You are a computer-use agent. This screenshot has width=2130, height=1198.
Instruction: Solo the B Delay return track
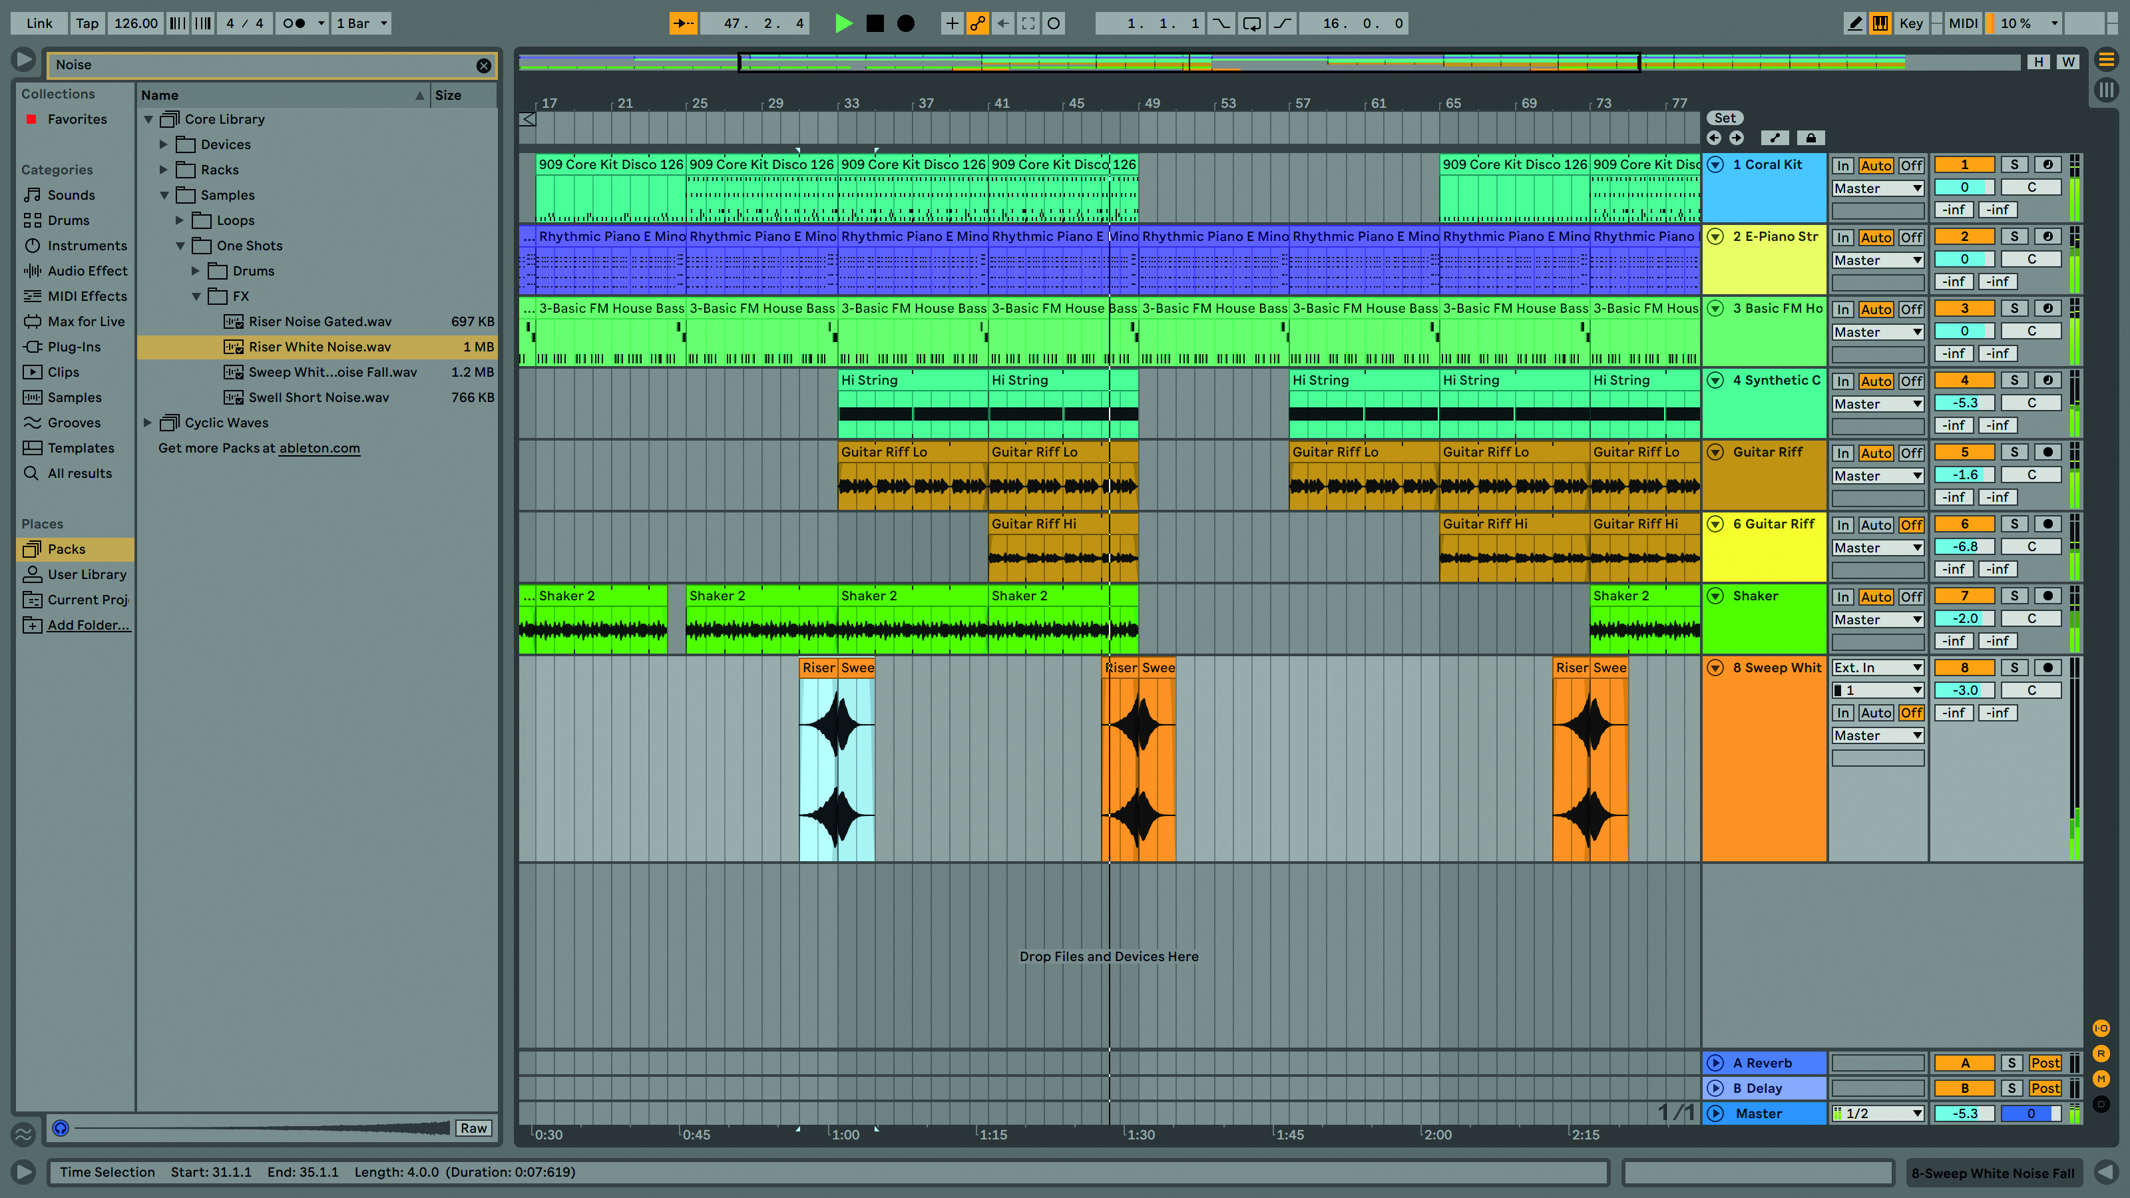2012,1088
